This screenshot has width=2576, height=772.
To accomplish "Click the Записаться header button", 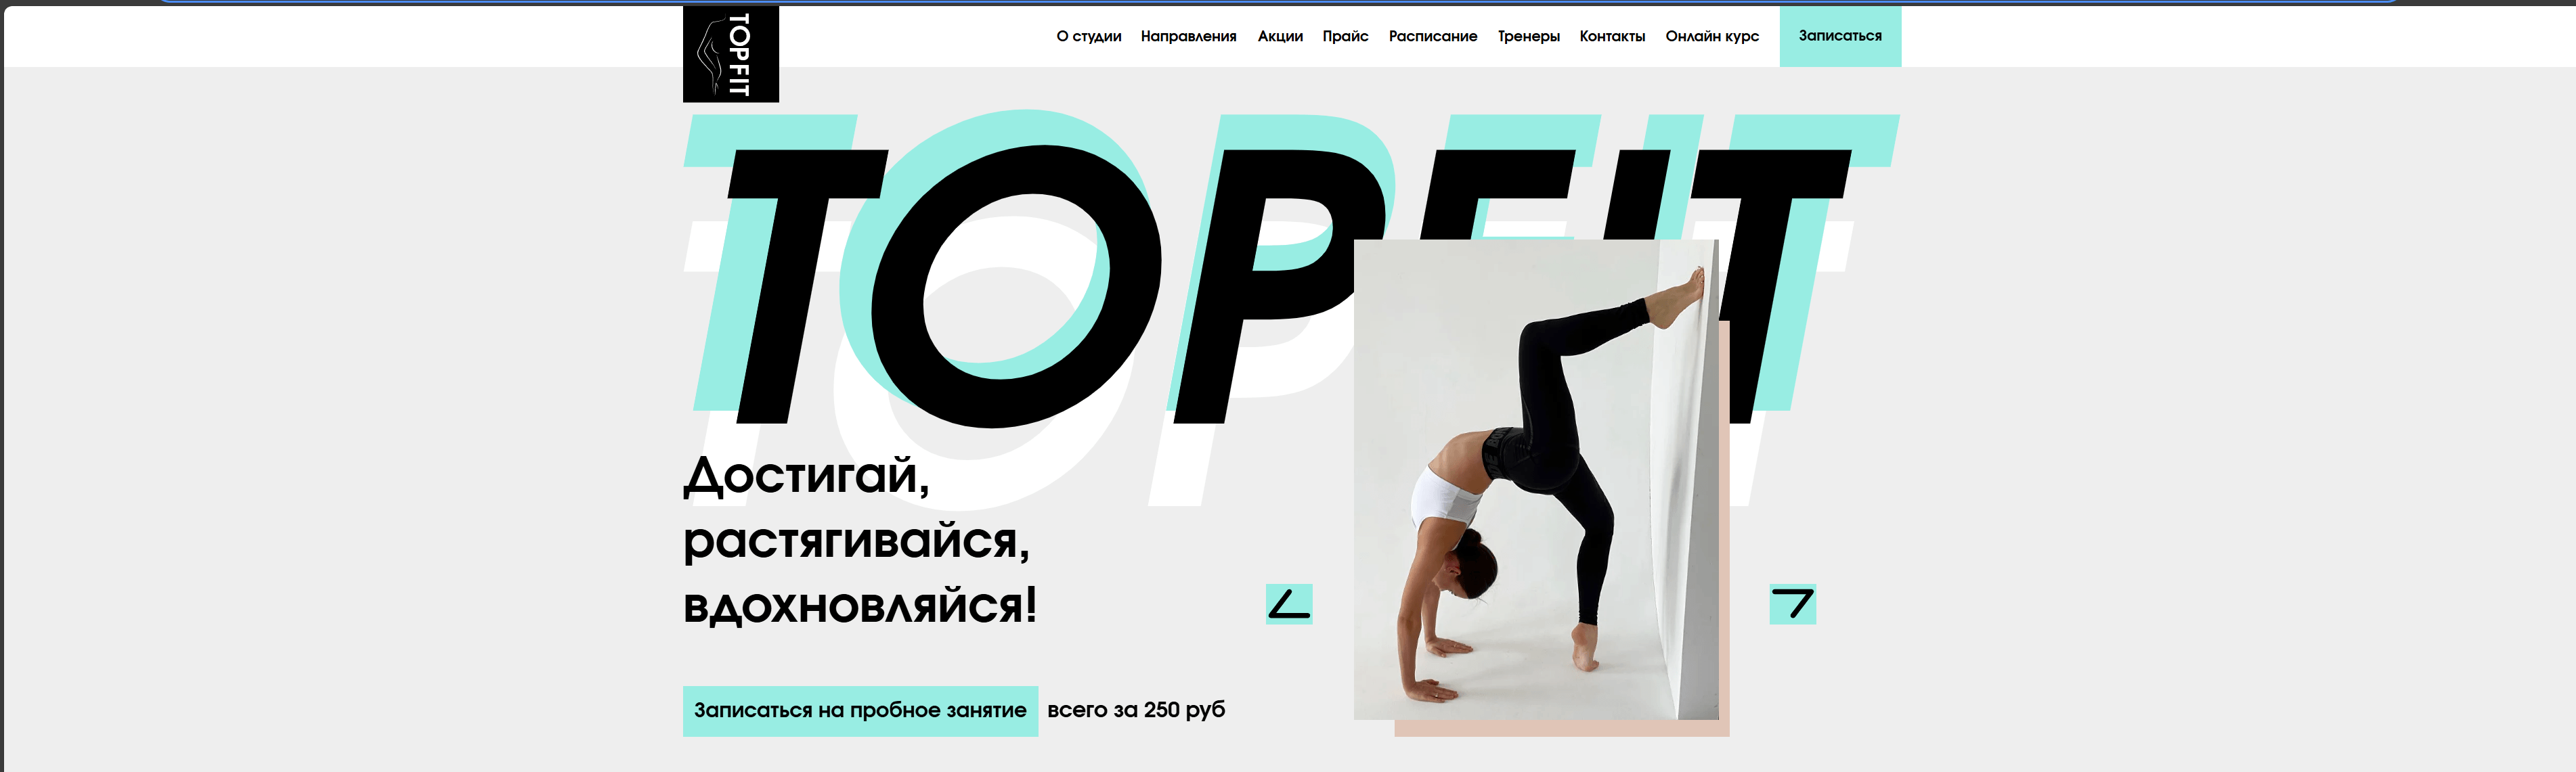I will pyautogui.click(x=1840, y=36).
